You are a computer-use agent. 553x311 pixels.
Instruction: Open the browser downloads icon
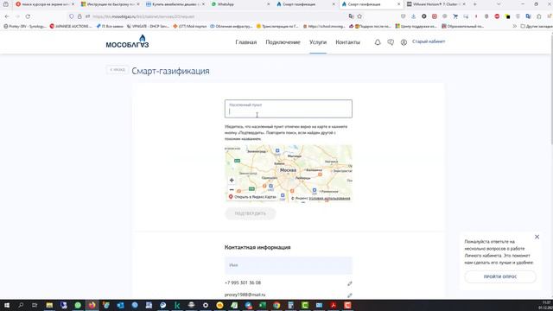coord(413,16)
